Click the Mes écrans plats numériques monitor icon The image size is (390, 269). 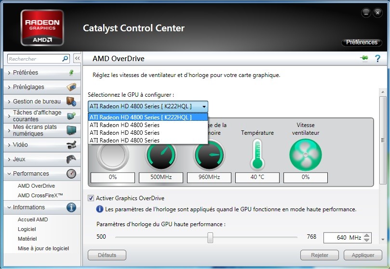click(x=71, y=130)
